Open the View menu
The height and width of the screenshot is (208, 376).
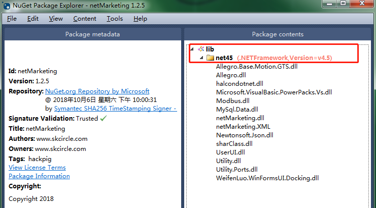coord(56,19)
